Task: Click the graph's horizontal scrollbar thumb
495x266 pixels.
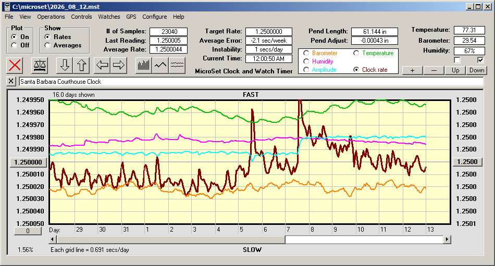Action: pyautogui.click(x=171, y=239)
